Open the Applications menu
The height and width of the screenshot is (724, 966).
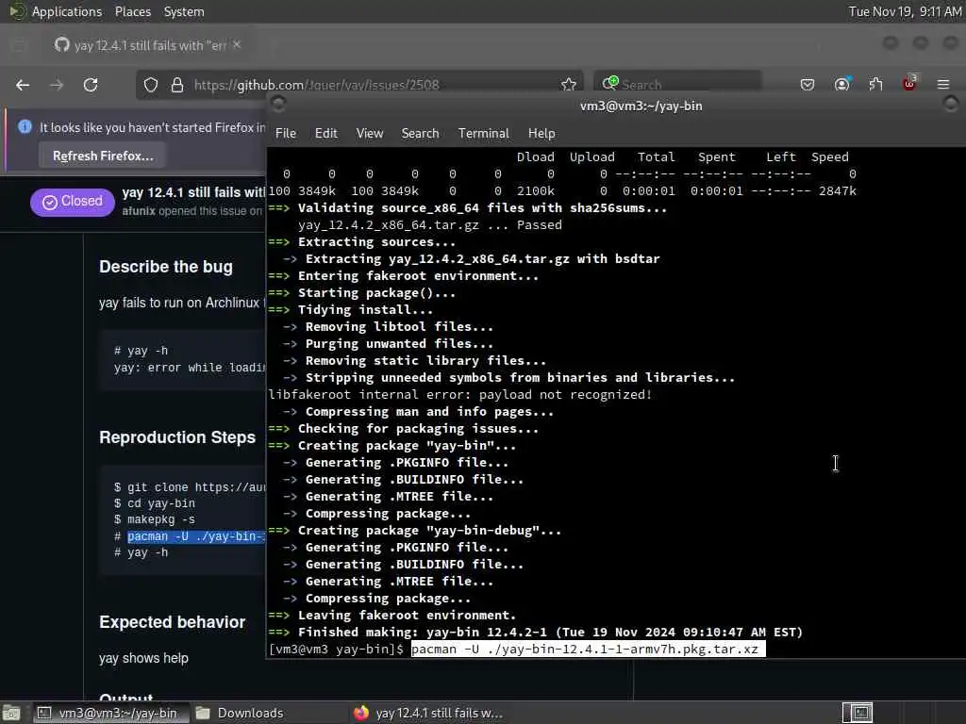pos(67,11)
